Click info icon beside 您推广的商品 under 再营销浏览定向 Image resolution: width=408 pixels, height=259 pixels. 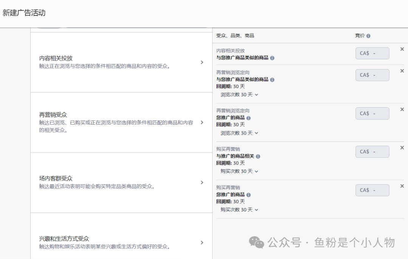point(249,118)
